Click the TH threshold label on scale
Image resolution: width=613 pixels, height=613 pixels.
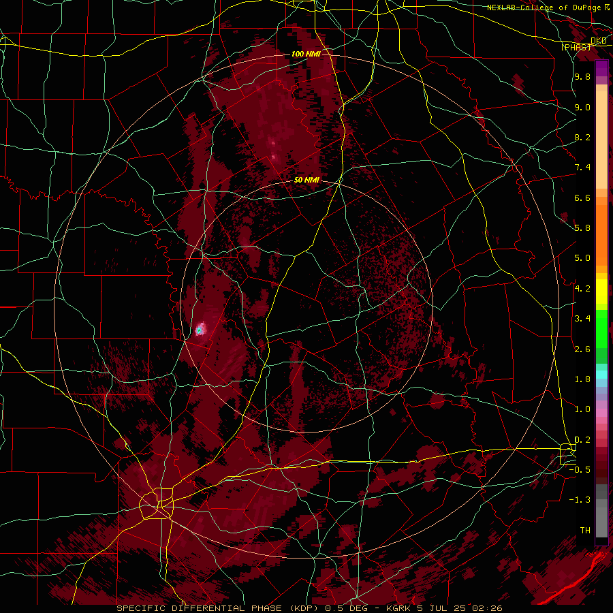pos(585,531)
